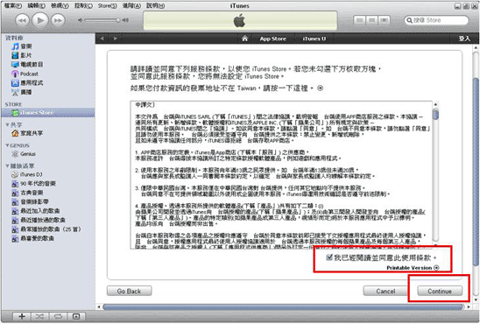The height and width of the screenshot is (324, 480).
Task: Adjust the volume slider
Action: click(102, 20)
